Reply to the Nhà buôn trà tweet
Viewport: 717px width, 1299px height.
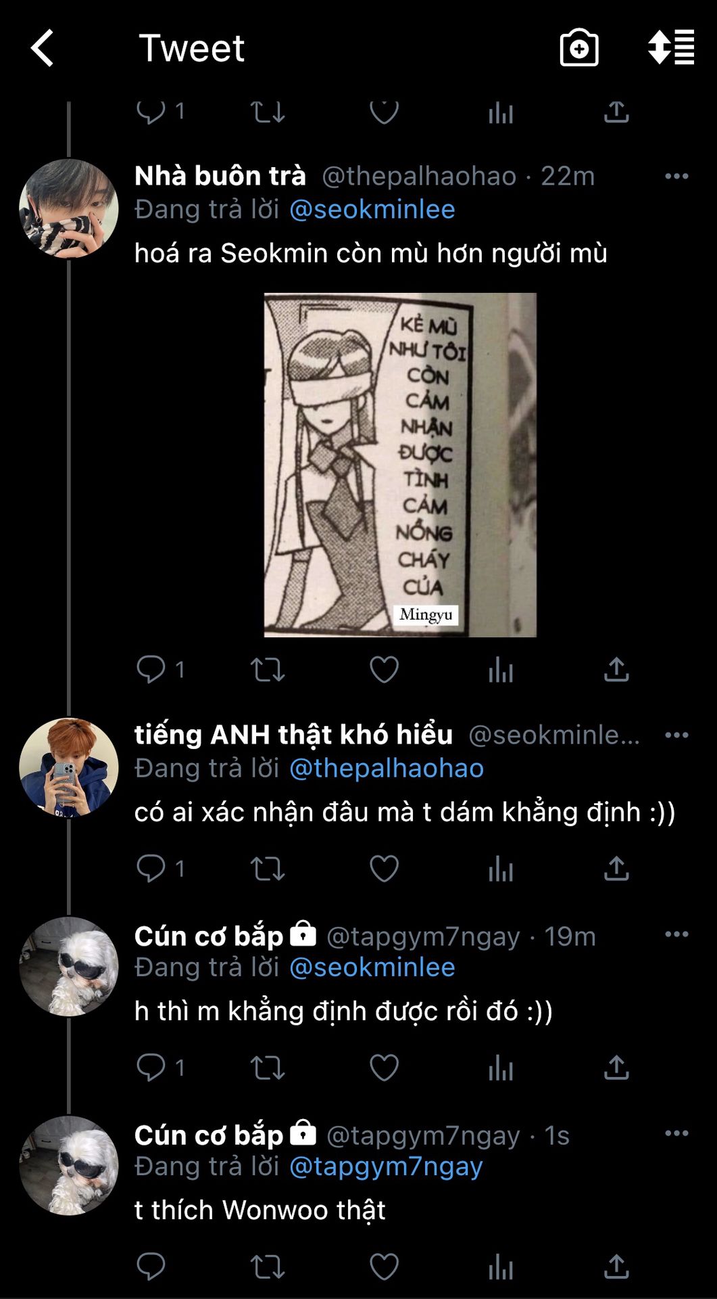tap(151, 670)
